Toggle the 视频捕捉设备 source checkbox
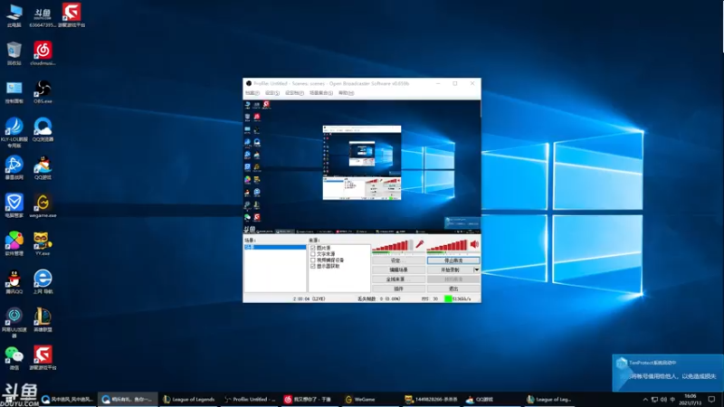This screenshot has width=724, height=407. (x=313, y=260)
